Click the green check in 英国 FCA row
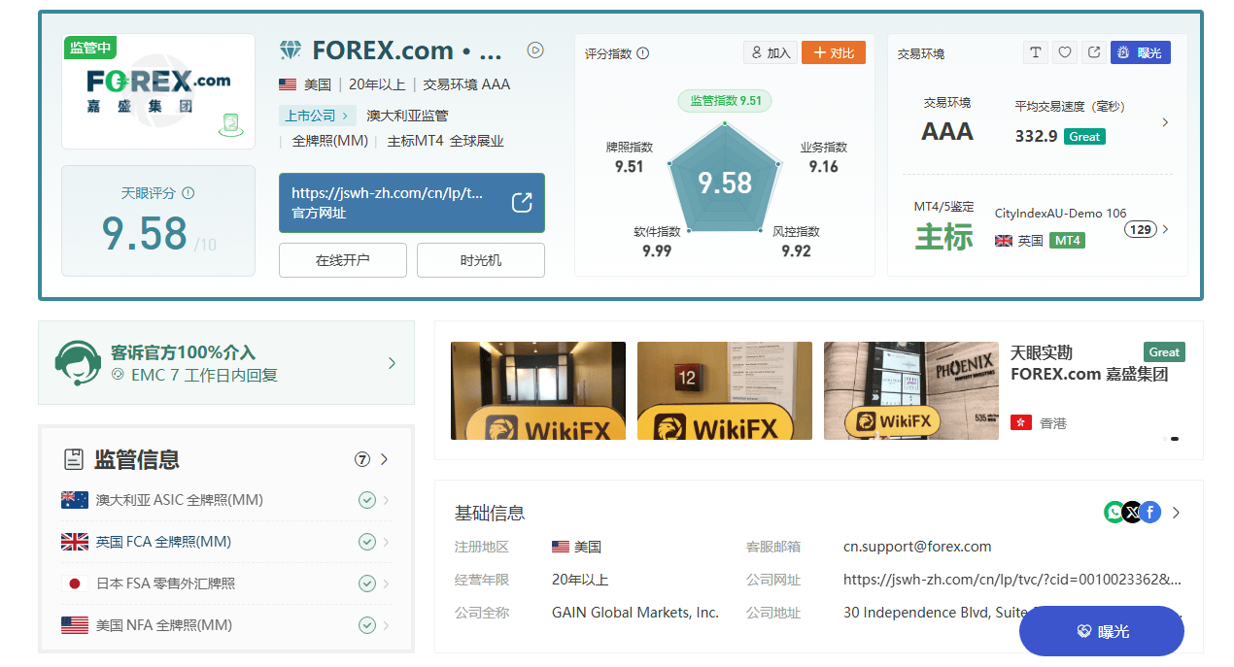The width and height of the screenshot is (1234, 667). tap(367, 542)
